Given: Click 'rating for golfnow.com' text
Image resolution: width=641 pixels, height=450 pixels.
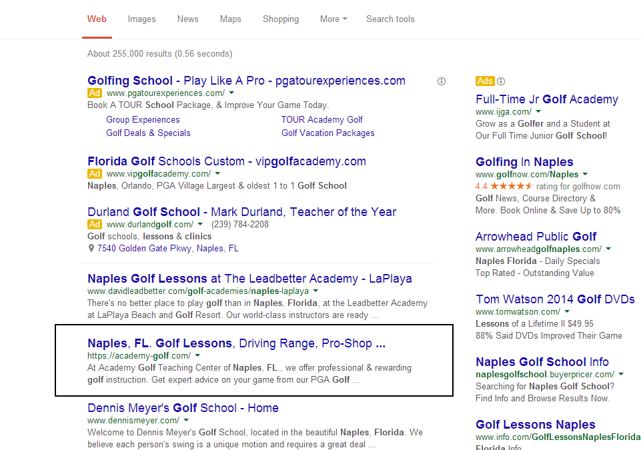Looking at the screenshot, I should point(578,187).
